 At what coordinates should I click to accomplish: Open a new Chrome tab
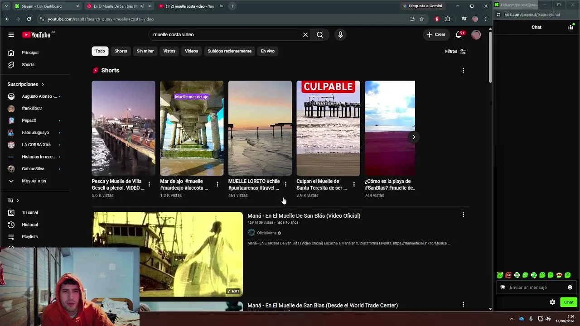[x=232, y=6]
